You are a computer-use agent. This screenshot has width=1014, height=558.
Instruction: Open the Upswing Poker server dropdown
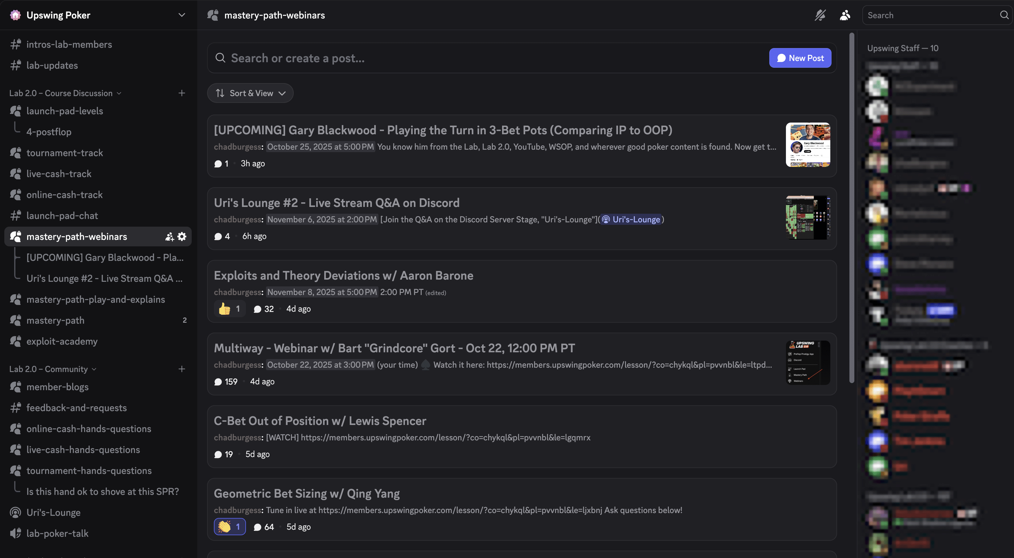pos(182,15)
